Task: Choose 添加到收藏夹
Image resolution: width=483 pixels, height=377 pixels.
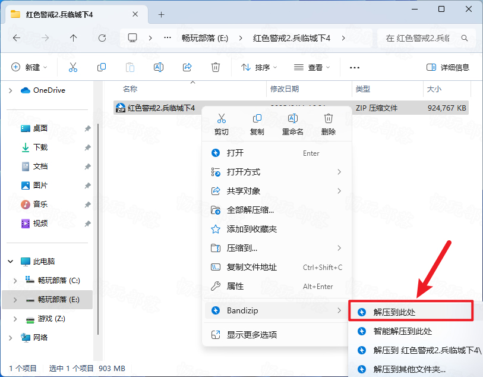Action: tap(277, 229)
